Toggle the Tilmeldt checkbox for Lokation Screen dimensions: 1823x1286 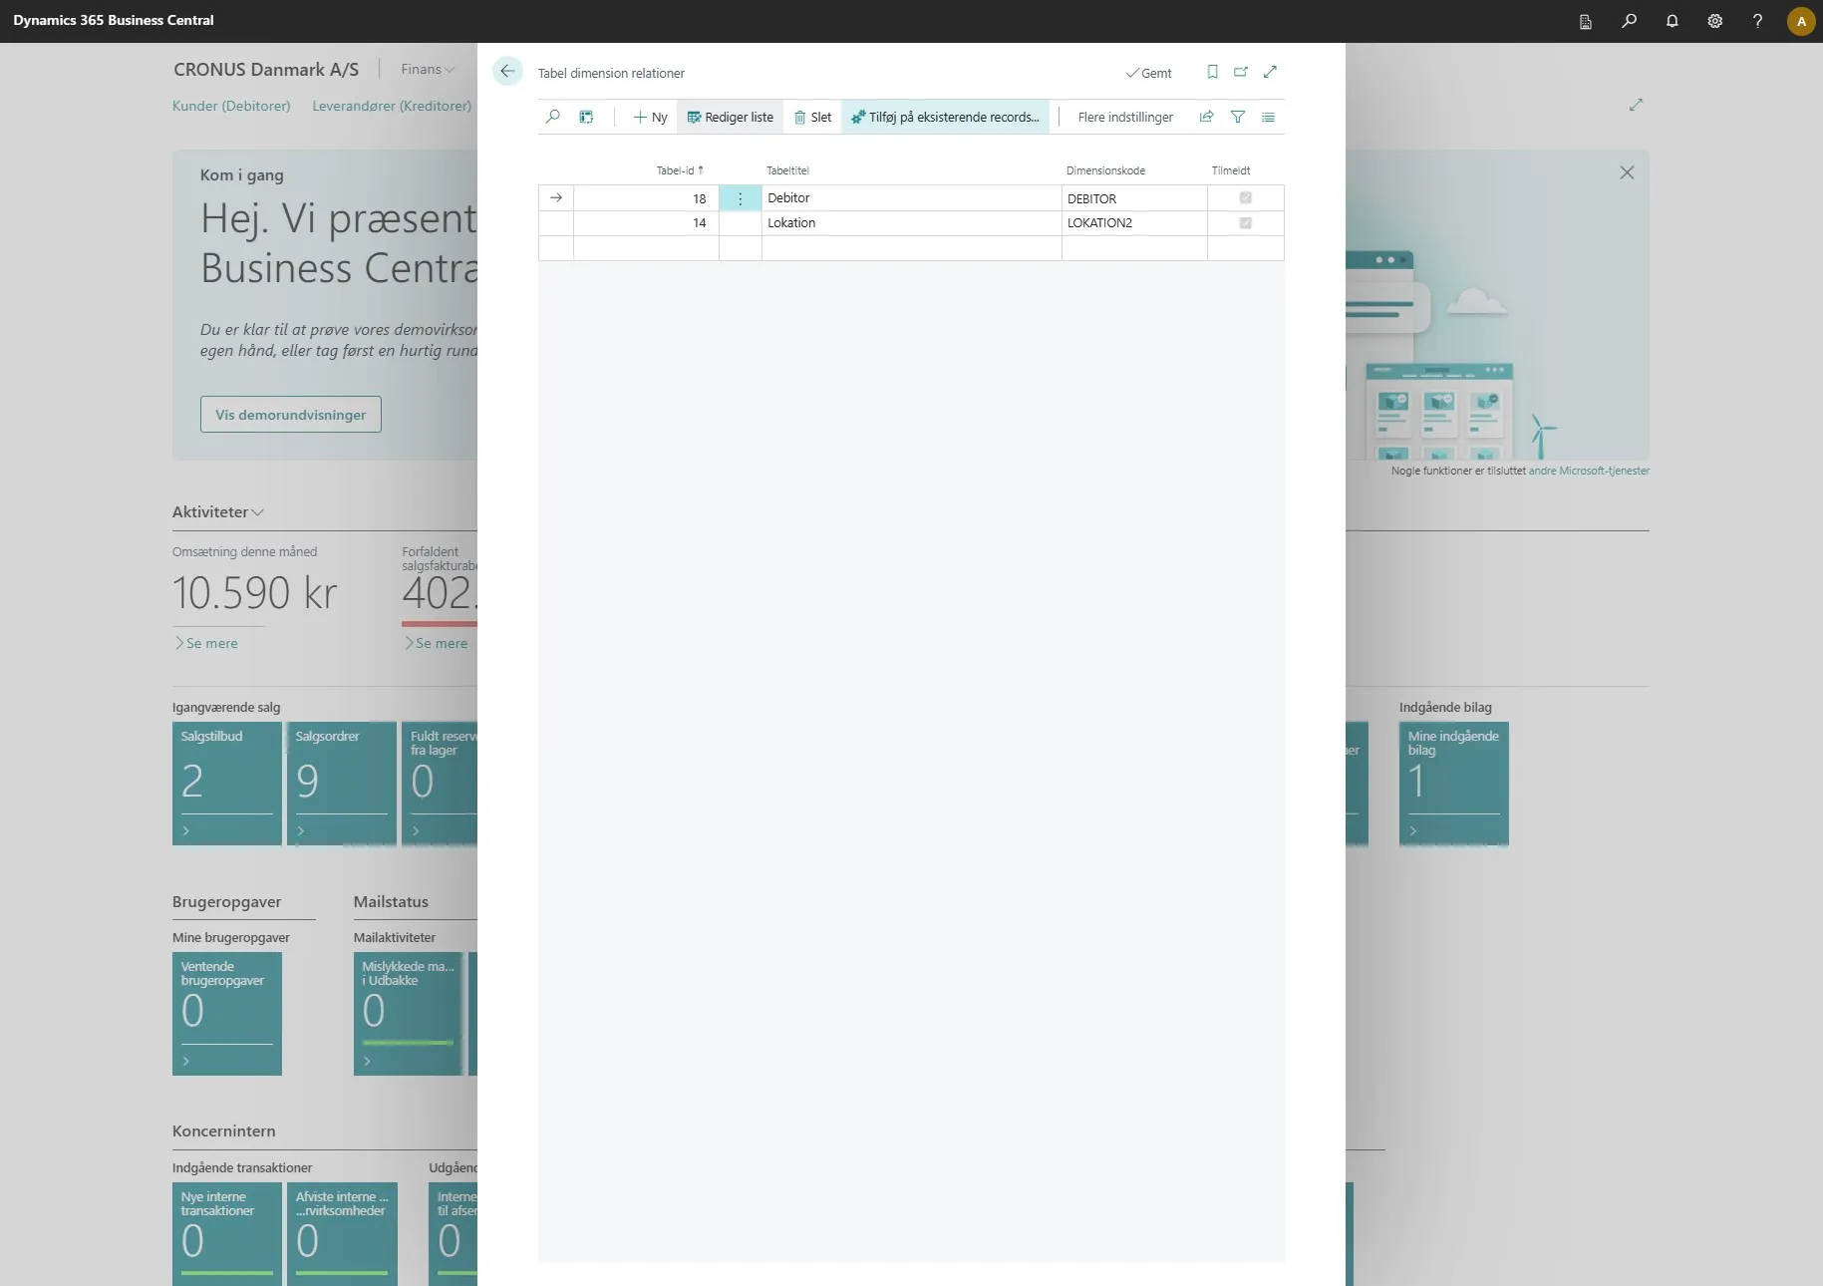point(1245,223)
